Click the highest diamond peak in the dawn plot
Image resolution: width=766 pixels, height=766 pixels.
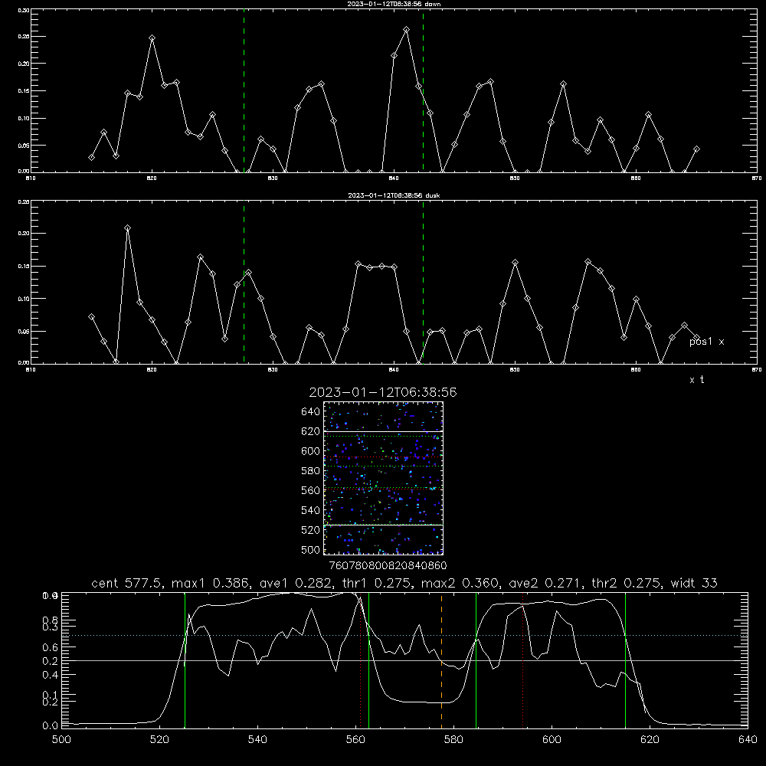[407, 30]
